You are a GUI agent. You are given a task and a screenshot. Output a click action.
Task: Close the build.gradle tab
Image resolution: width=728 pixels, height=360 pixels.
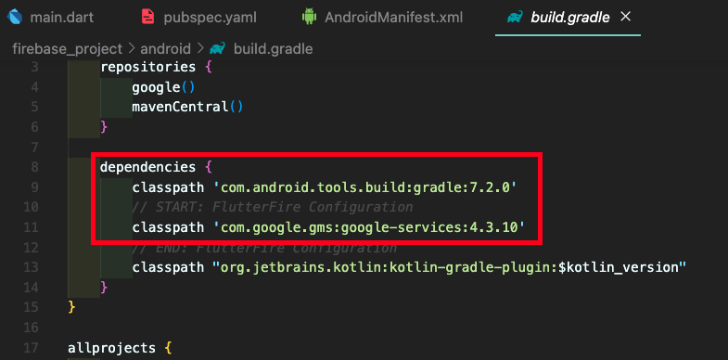pyautogui.click(x=626, y=18)
